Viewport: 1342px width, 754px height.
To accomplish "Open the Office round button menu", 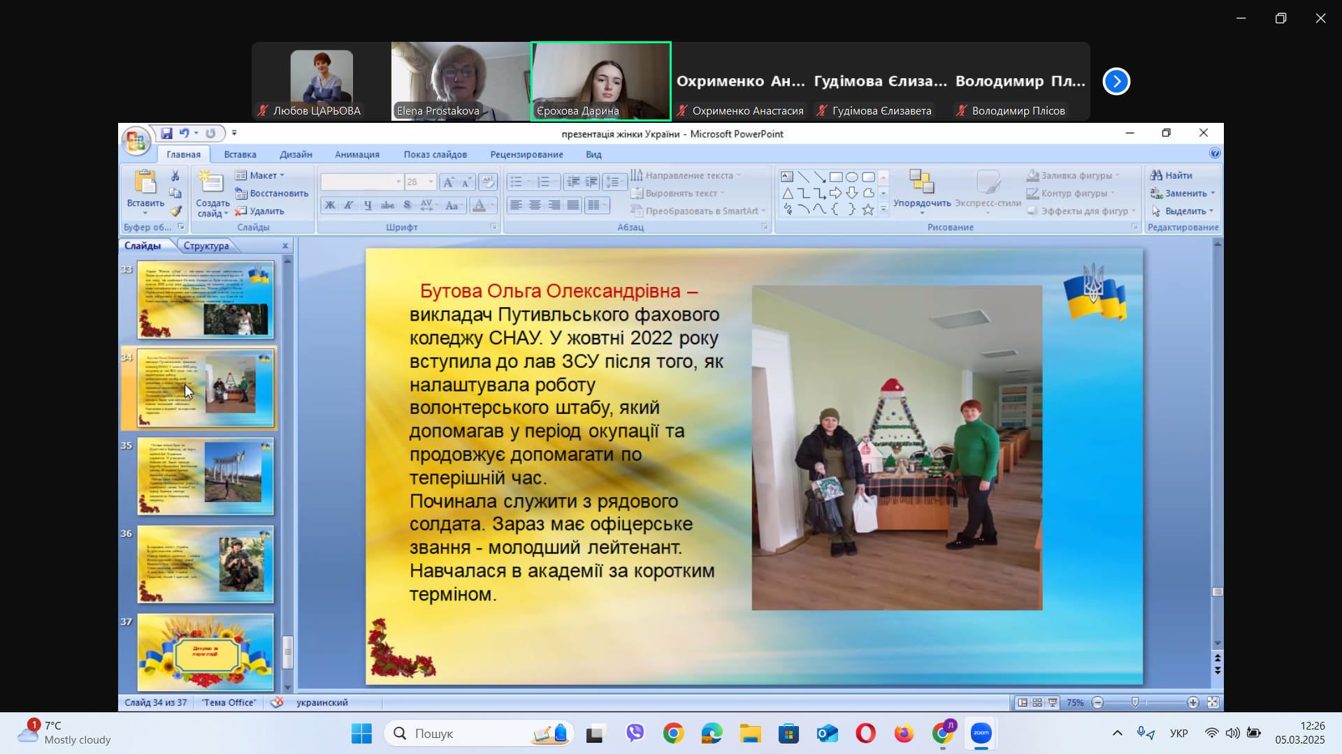I will 136,142.
